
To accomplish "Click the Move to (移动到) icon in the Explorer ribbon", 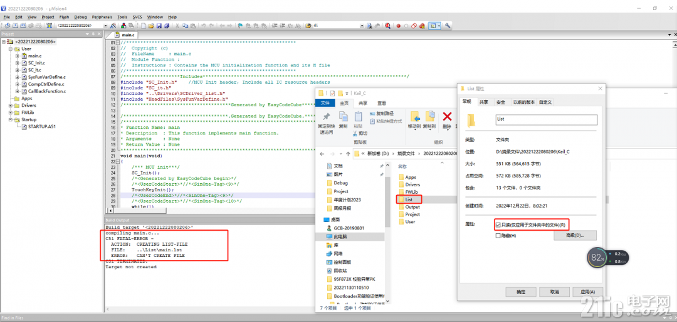I will point(414,117).
